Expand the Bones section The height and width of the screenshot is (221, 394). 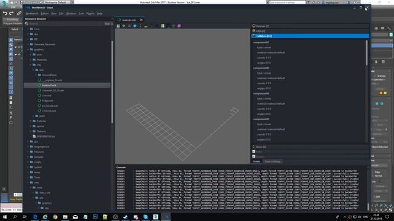pyautogui.click(x=310, y=147)
